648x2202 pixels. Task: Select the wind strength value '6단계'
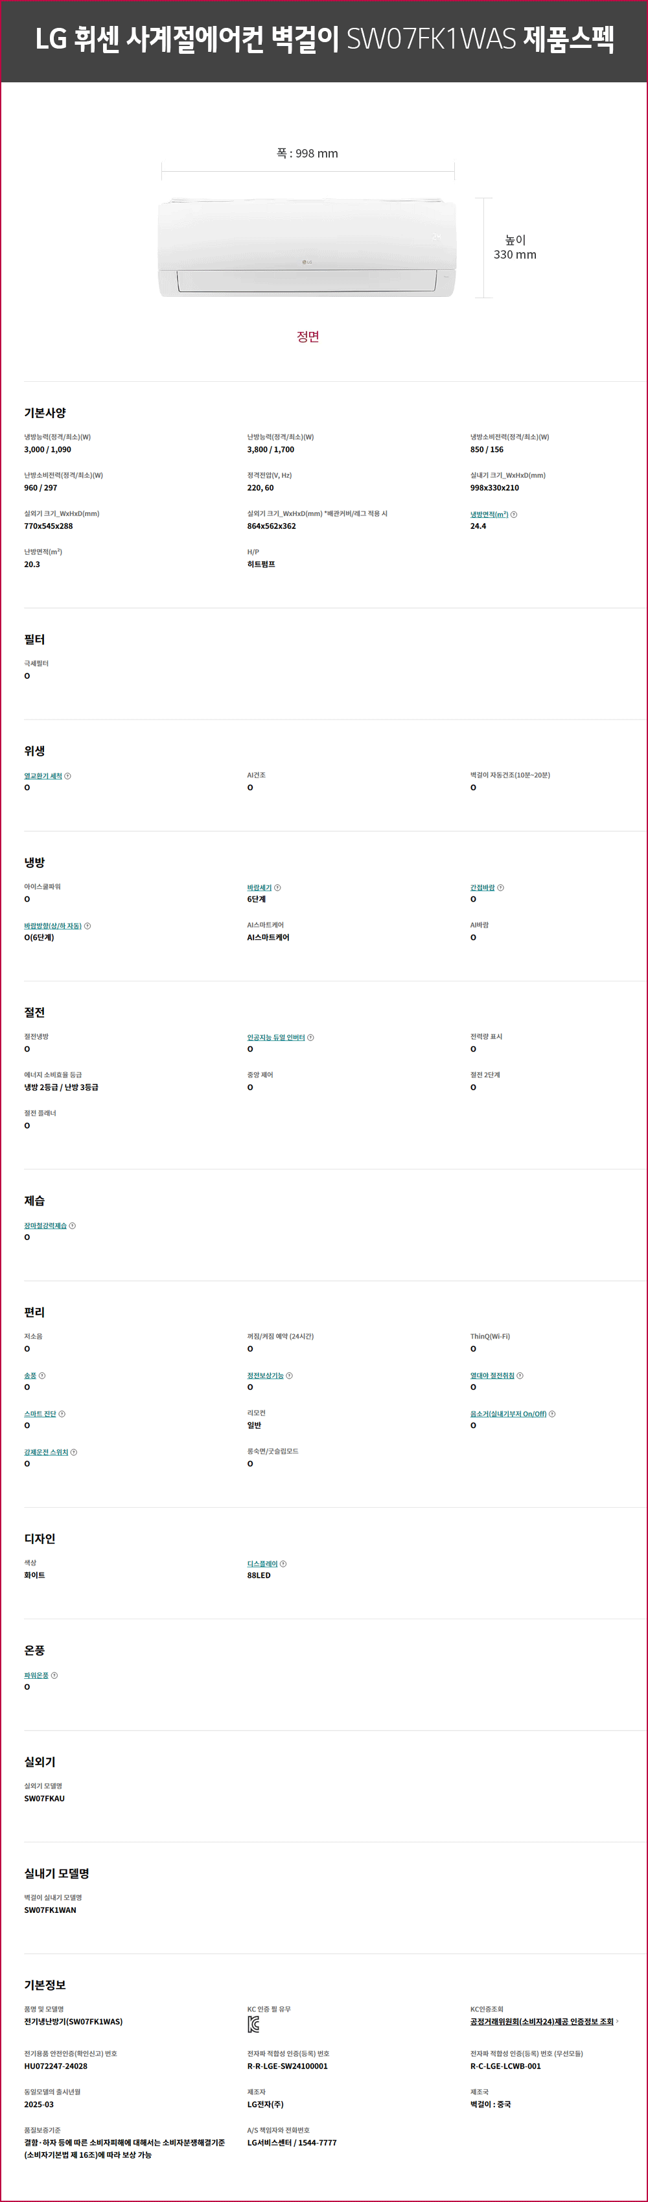pos(257,899)
